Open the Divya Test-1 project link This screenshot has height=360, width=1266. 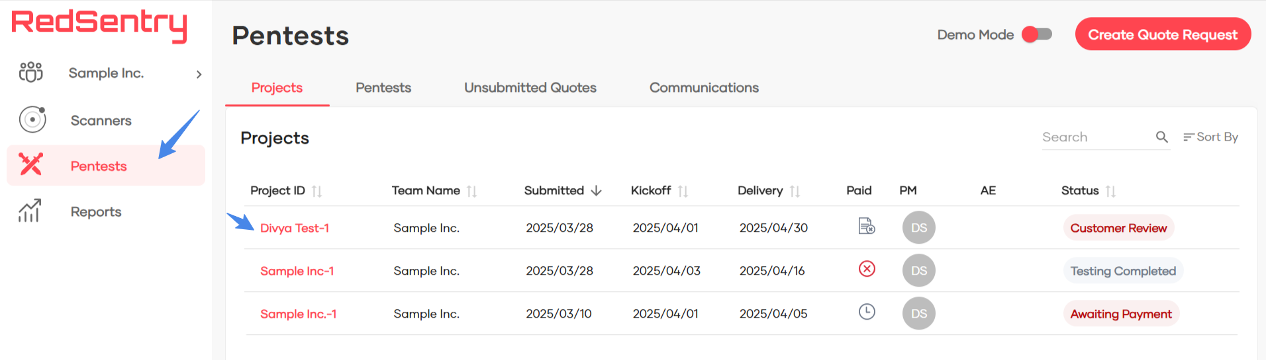coord(295,228)
